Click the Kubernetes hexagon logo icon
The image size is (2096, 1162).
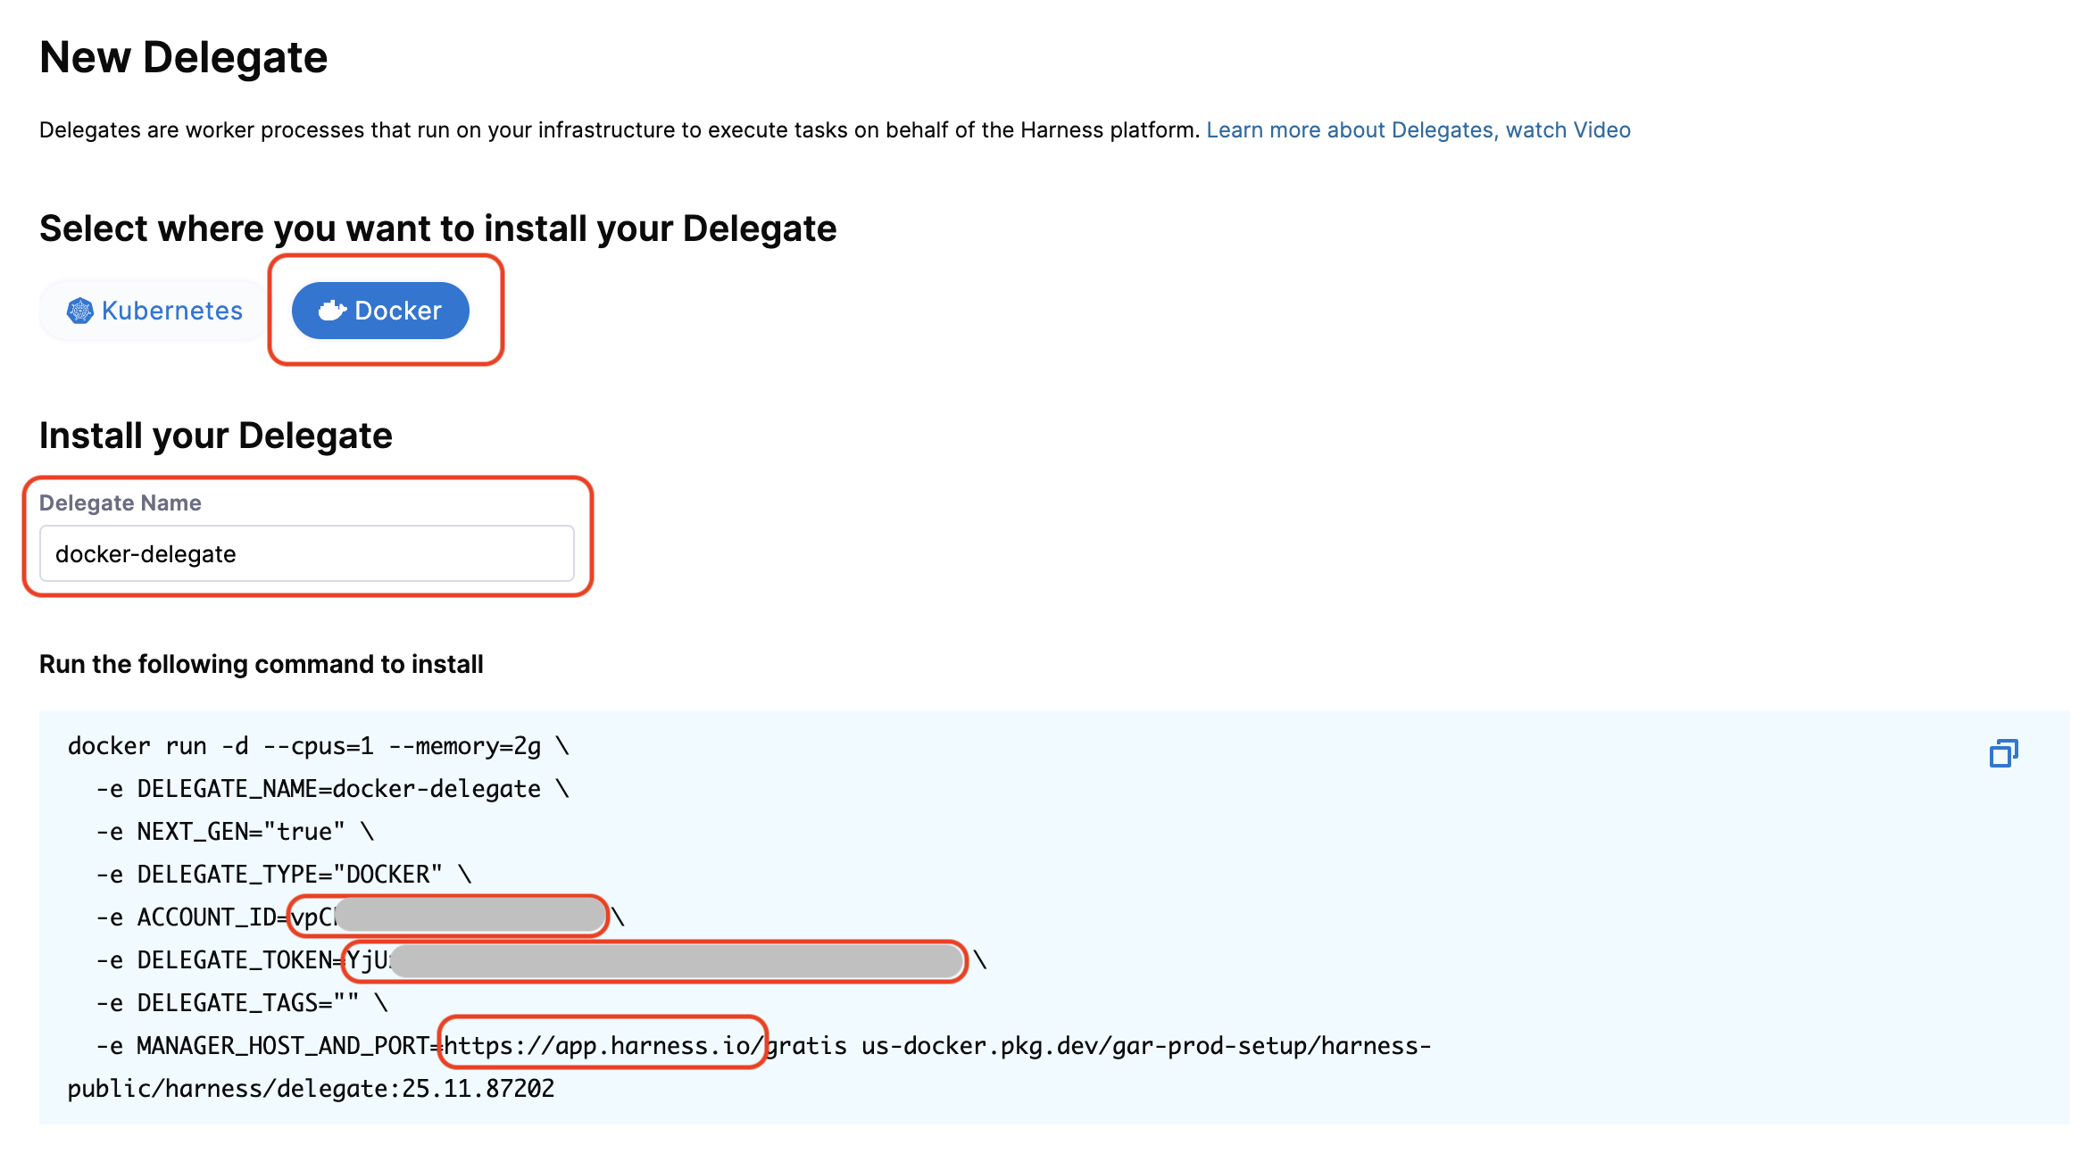tap(80, 311)
